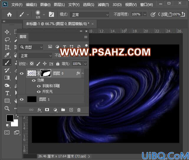Toggle lock position
The width and height of the screenshot is (189, 160).
(45, 64)
